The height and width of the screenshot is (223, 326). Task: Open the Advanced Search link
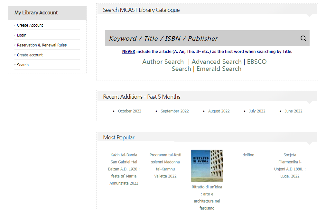click(x=217, y=62)
